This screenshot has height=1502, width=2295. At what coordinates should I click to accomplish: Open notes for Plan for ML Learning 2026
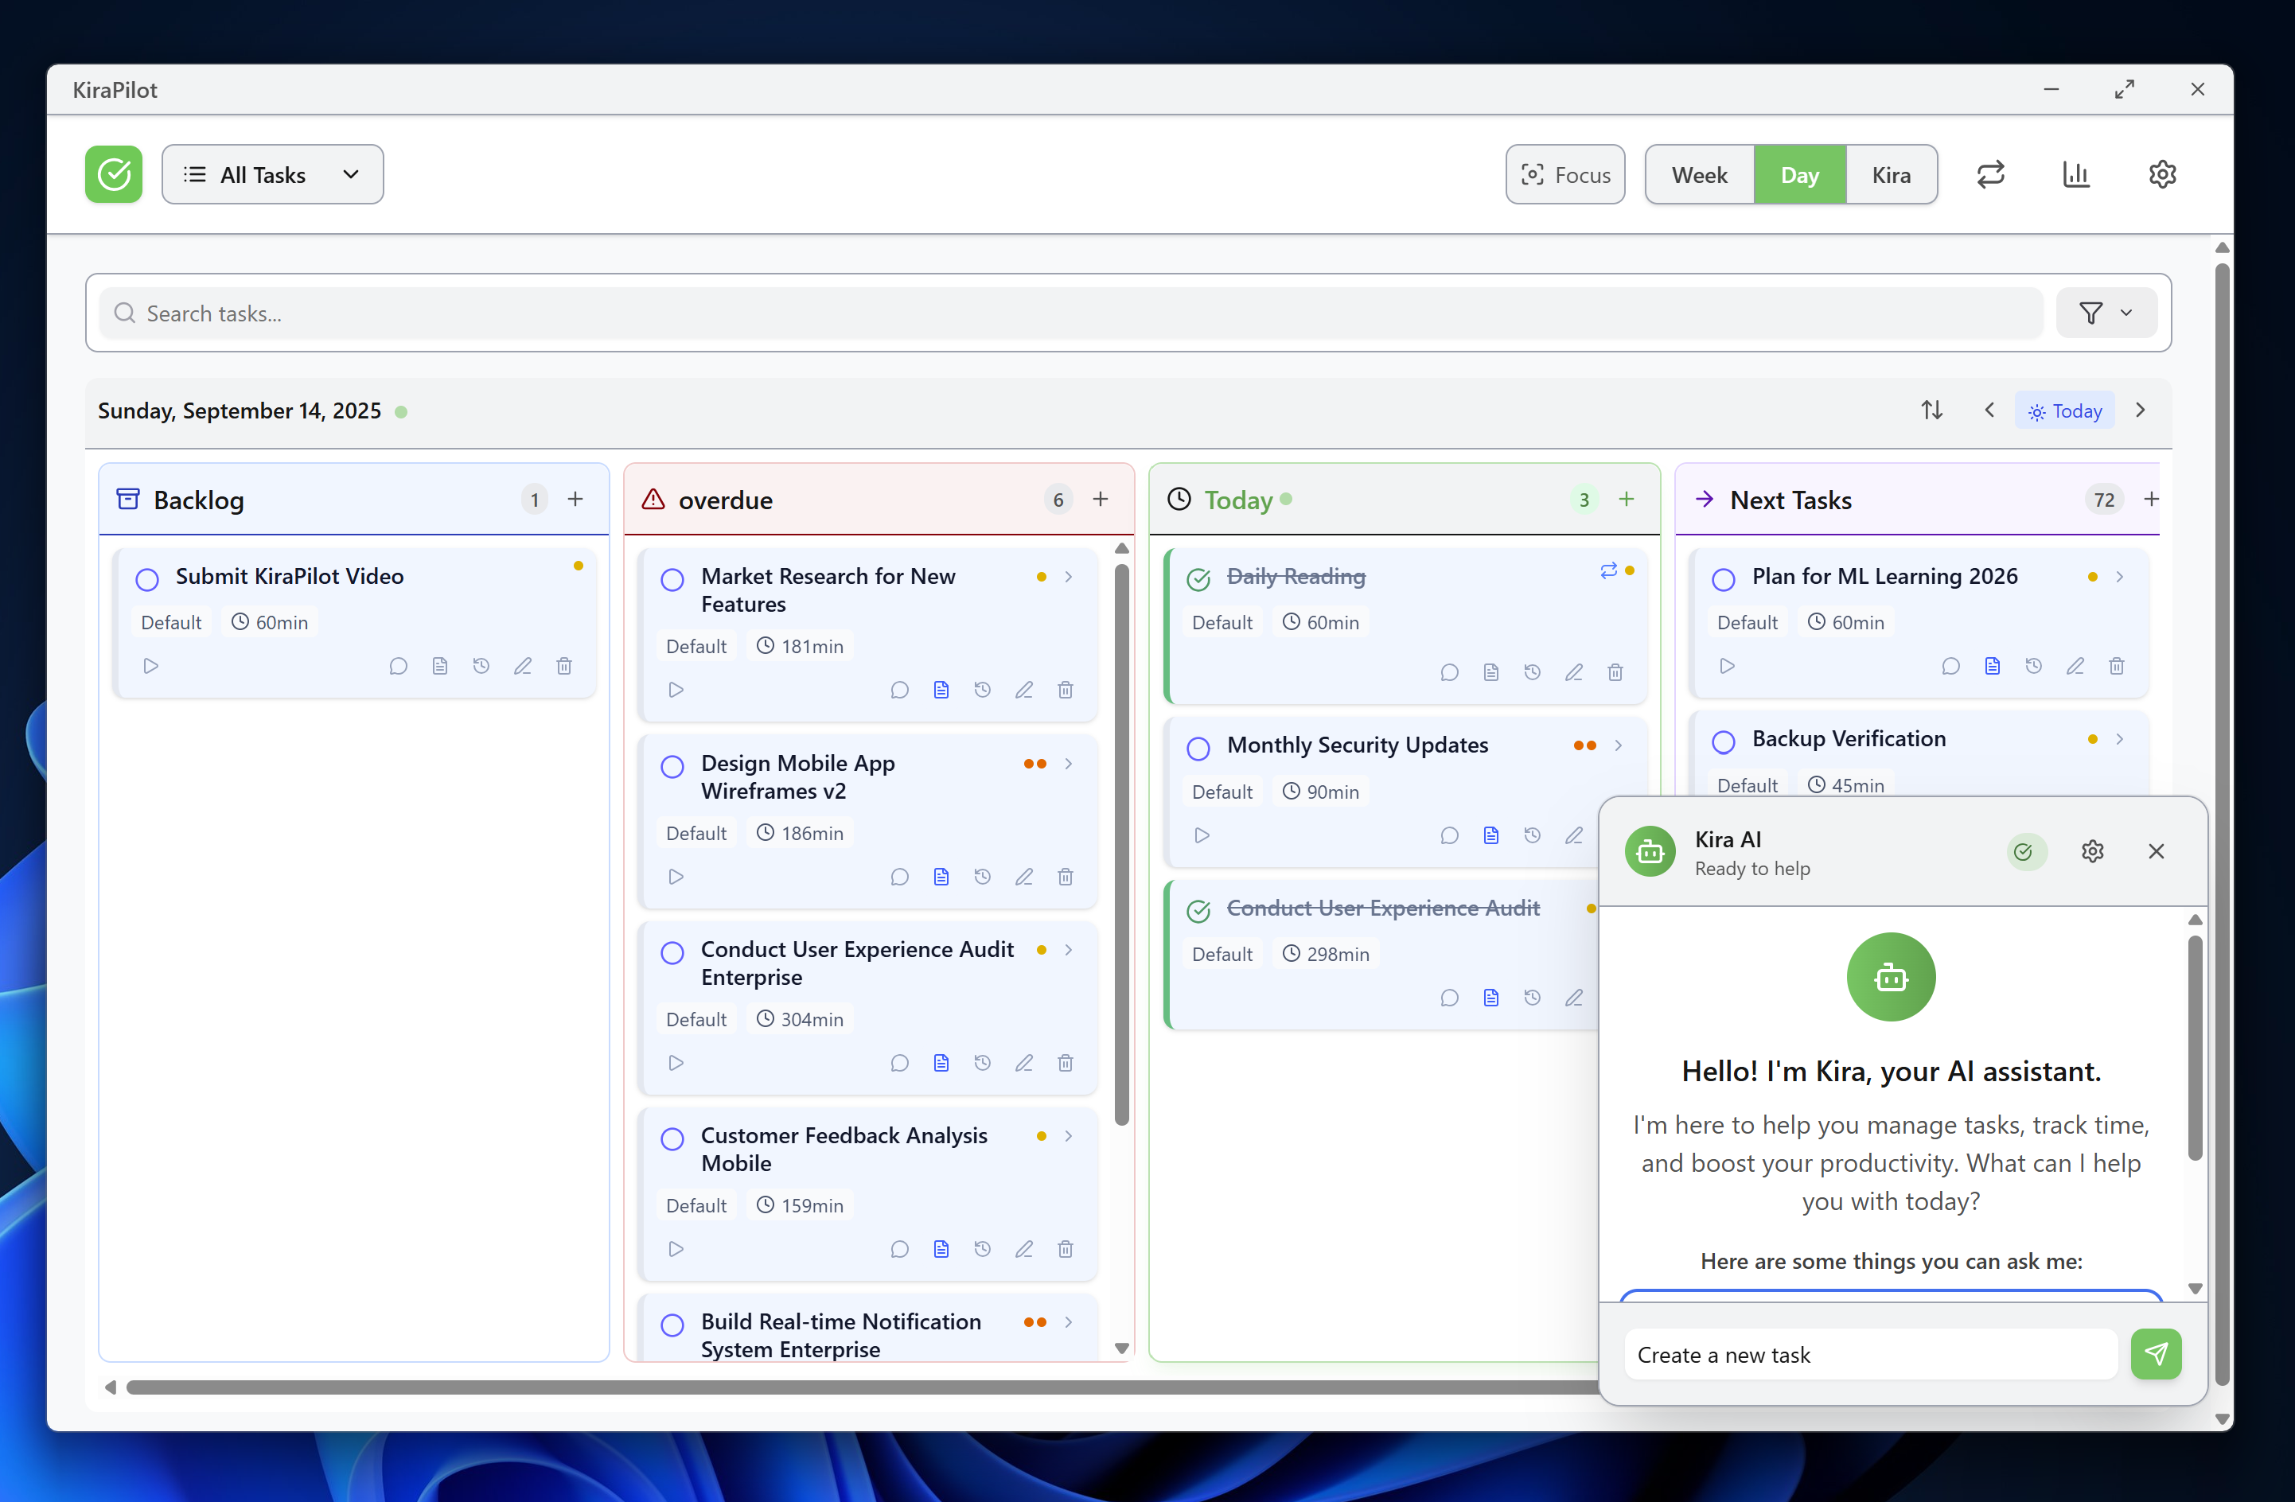(1991, 666)
